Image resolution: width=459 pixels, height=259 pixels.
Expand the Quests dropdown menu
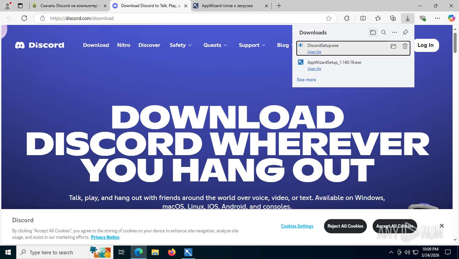pyautogui.click(x=215, y=45)
